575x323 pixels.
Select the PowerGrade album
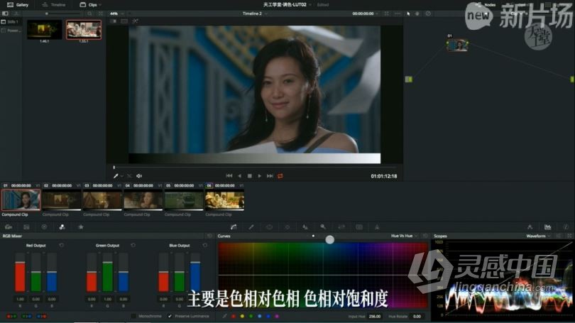pos(11,31)
